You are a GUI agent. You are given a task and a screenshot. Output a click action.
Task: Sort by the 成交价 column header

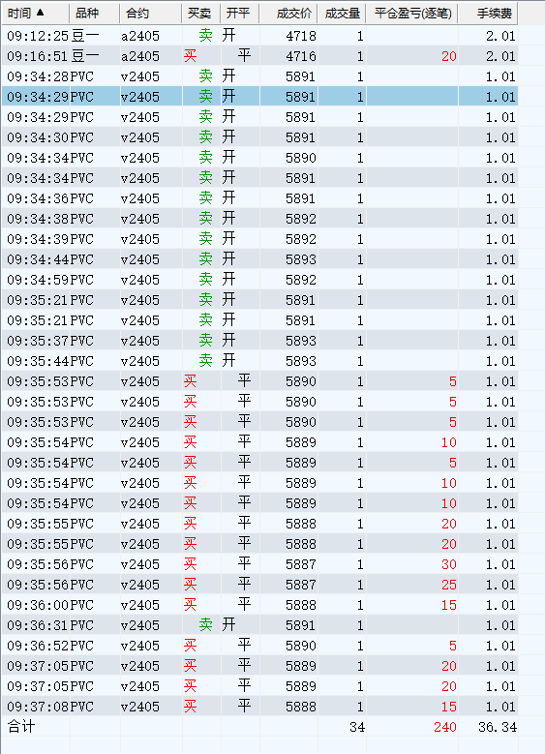pyautogui.click(x=288, y=14)
